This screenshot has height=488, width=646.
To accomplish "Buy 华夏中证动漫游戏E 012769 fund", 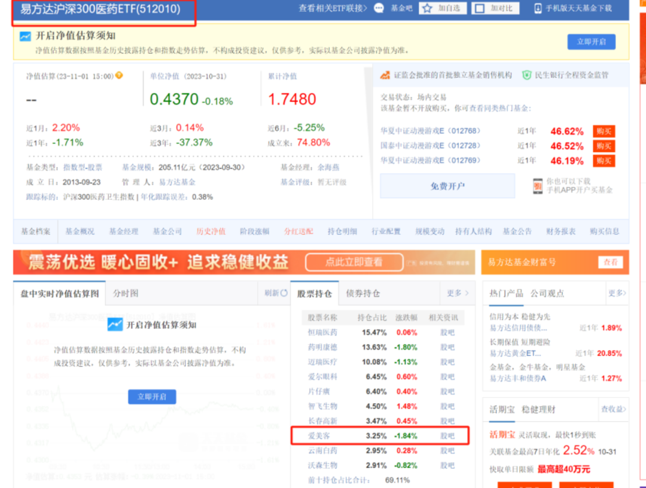I will point(604,161).
